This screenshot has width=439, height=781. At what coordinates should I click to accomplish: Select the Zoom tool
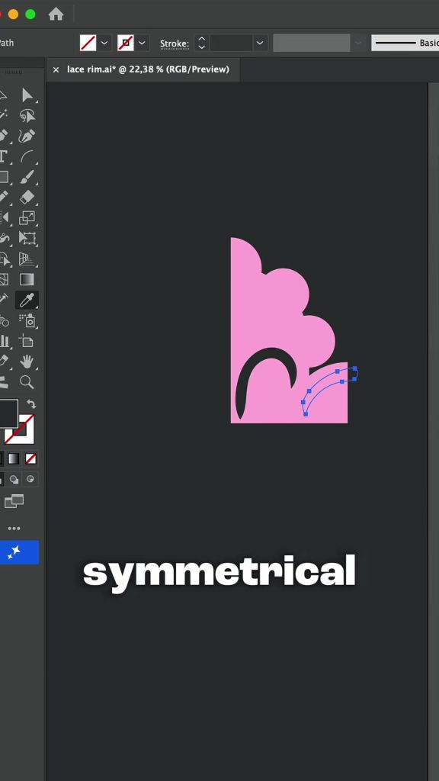point(27,382)
